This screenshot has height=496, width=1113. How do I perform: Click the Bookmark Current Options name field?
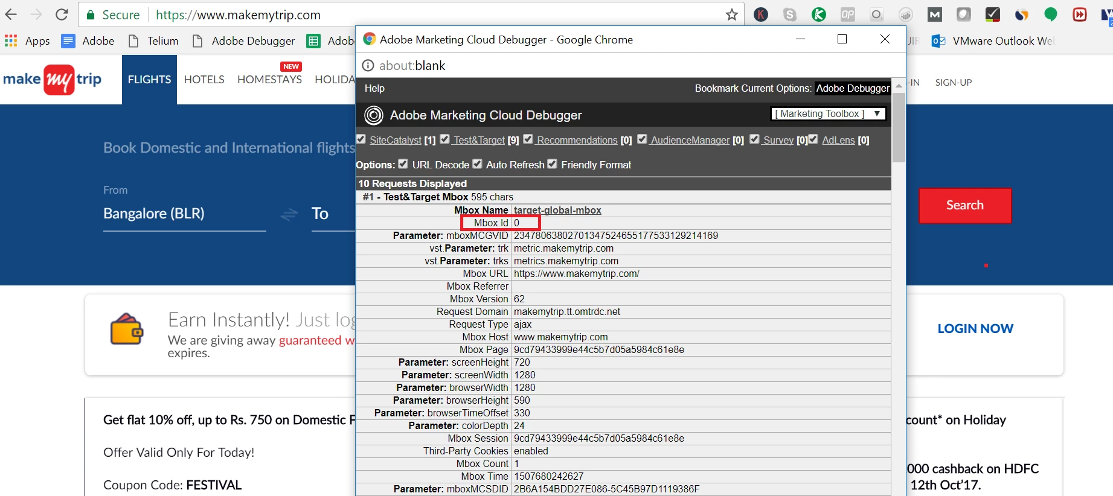[852, 88]
